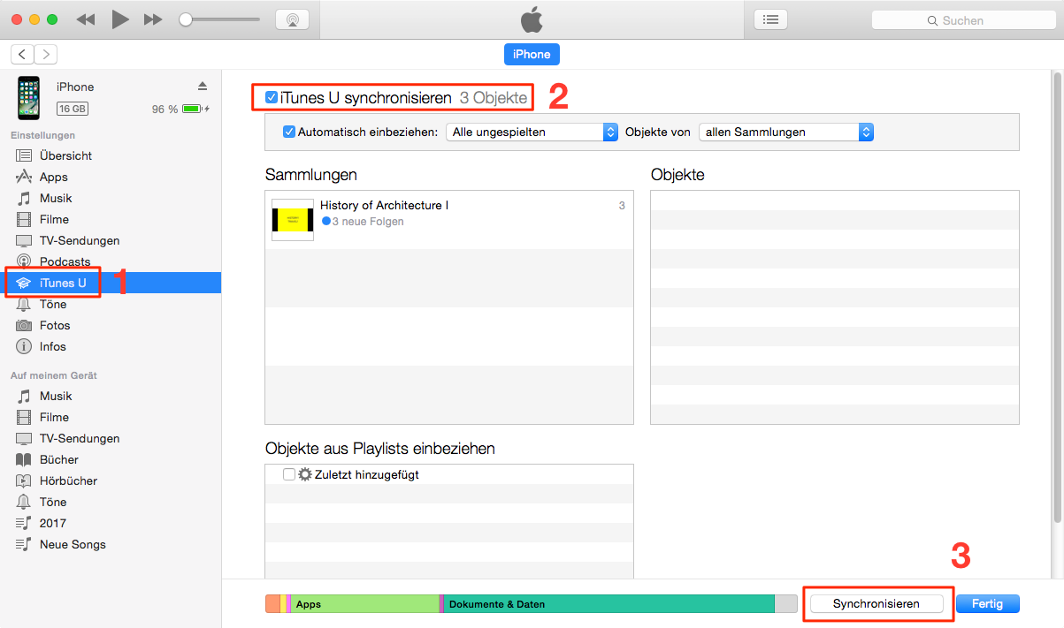
Task: Click the play button in toolbar
Action: point(119,19)
